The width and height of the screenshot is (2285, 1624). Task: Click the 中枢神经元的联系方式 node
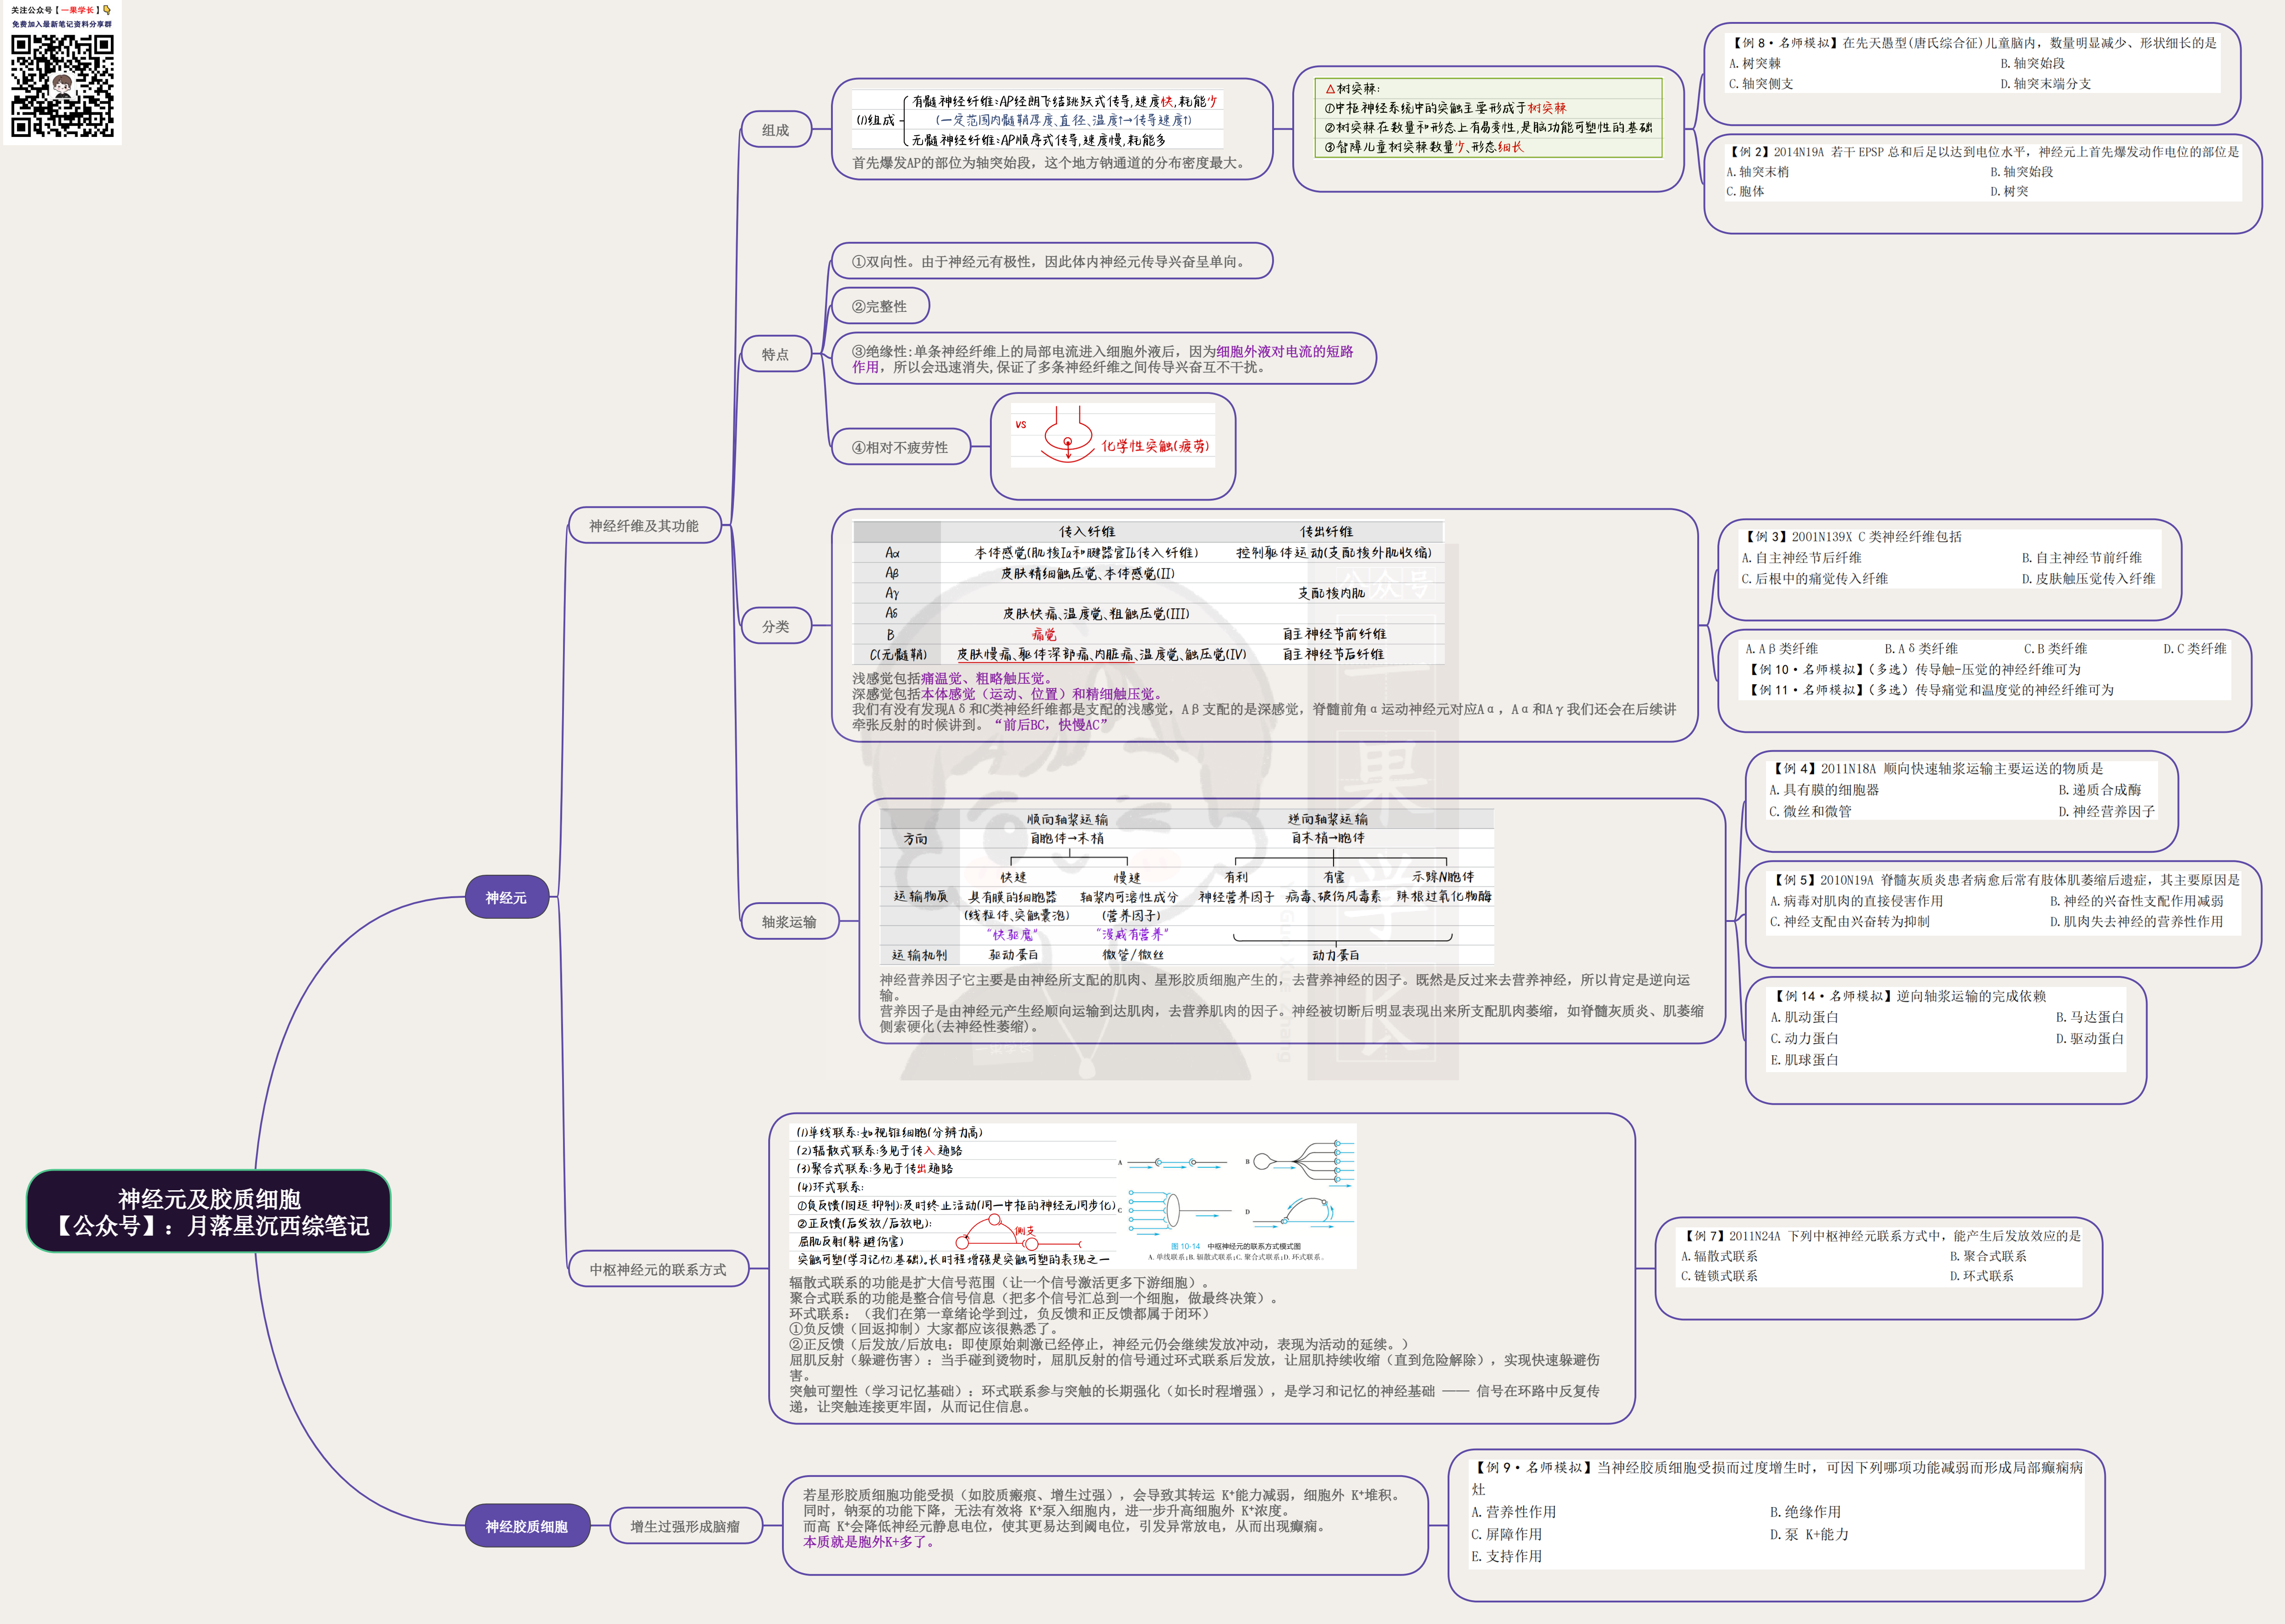coord(657,1269)
